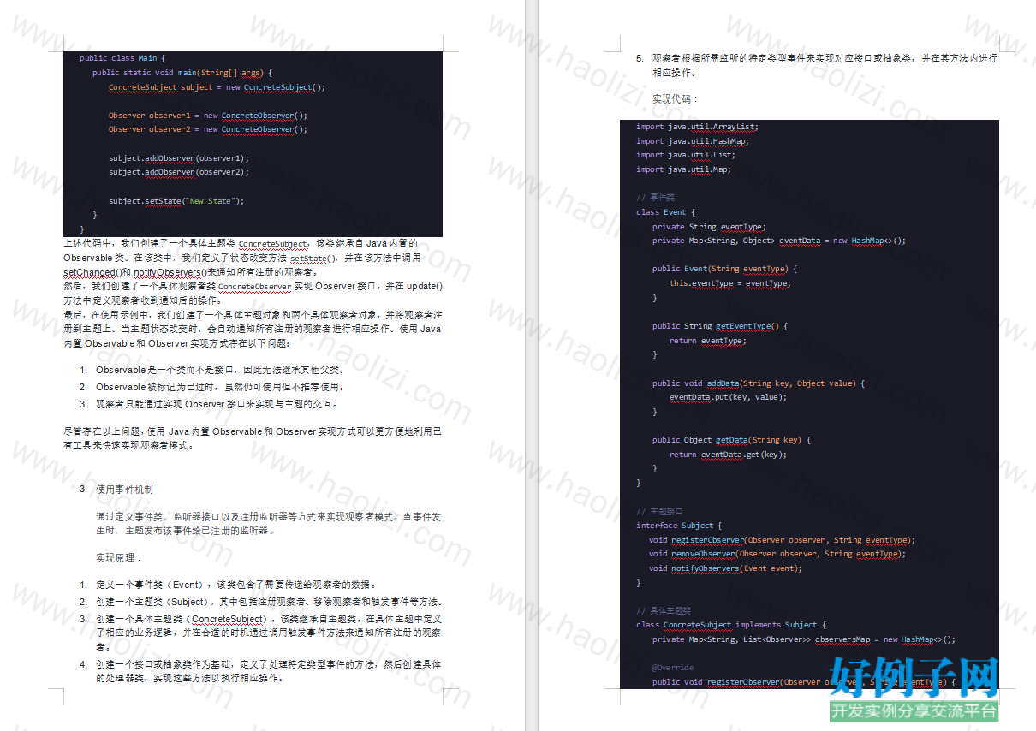Click the "@Override" annotation

click(x=673, y=668)
